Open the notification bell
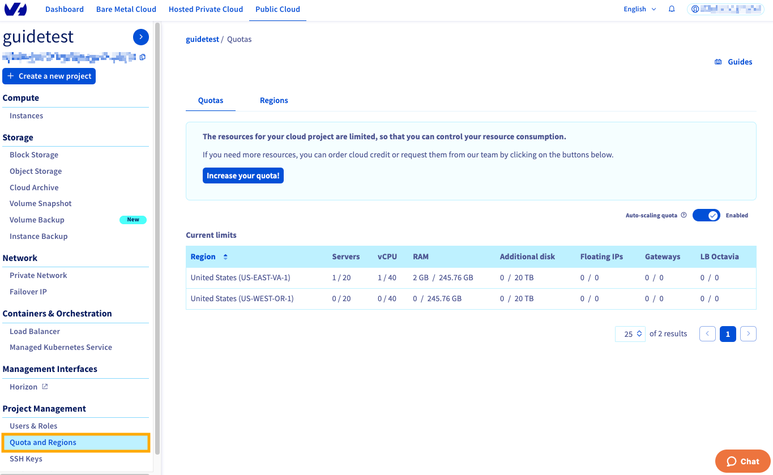The width and height of the screenshot is (773, 475). pos(672,9)
